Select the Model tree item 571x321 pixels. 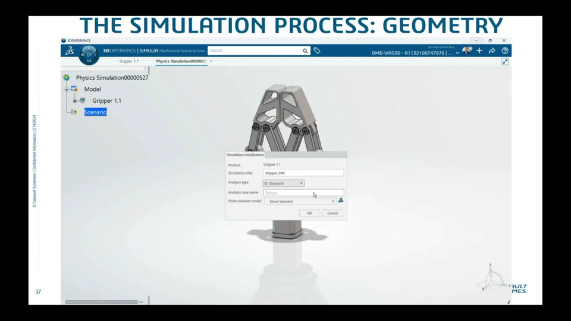pyautogui.click(x=93, y=89)
